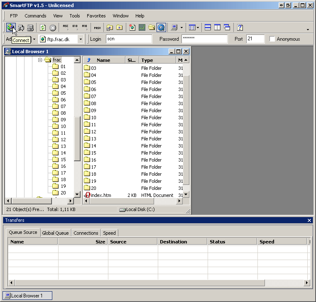Open the Address label dropdown arrow
This screenshot has width=316, height=302.
(x=34, y=39)
